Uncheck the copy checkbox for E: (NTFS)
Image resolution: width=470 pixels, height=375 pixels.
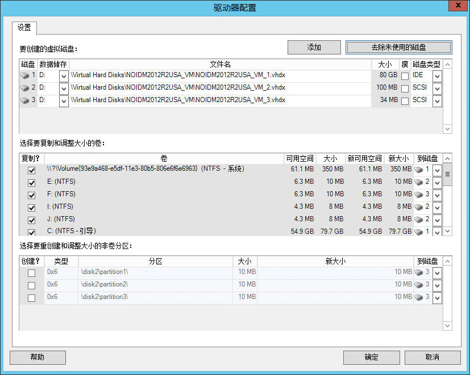pos(32,183)
